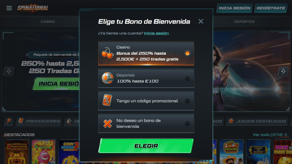Click the soccer ball Deportes icon

click(x=107, y=78)
